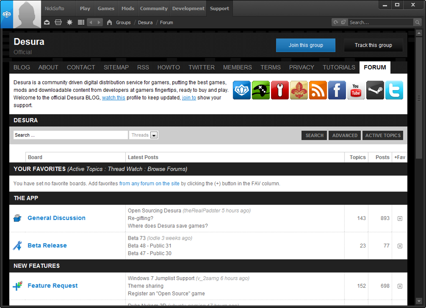Screen dimensions: 426x308
Task: Click the scrollbar down arrow at bottom right
Action: pyautogui.click(x=418, y=301)
